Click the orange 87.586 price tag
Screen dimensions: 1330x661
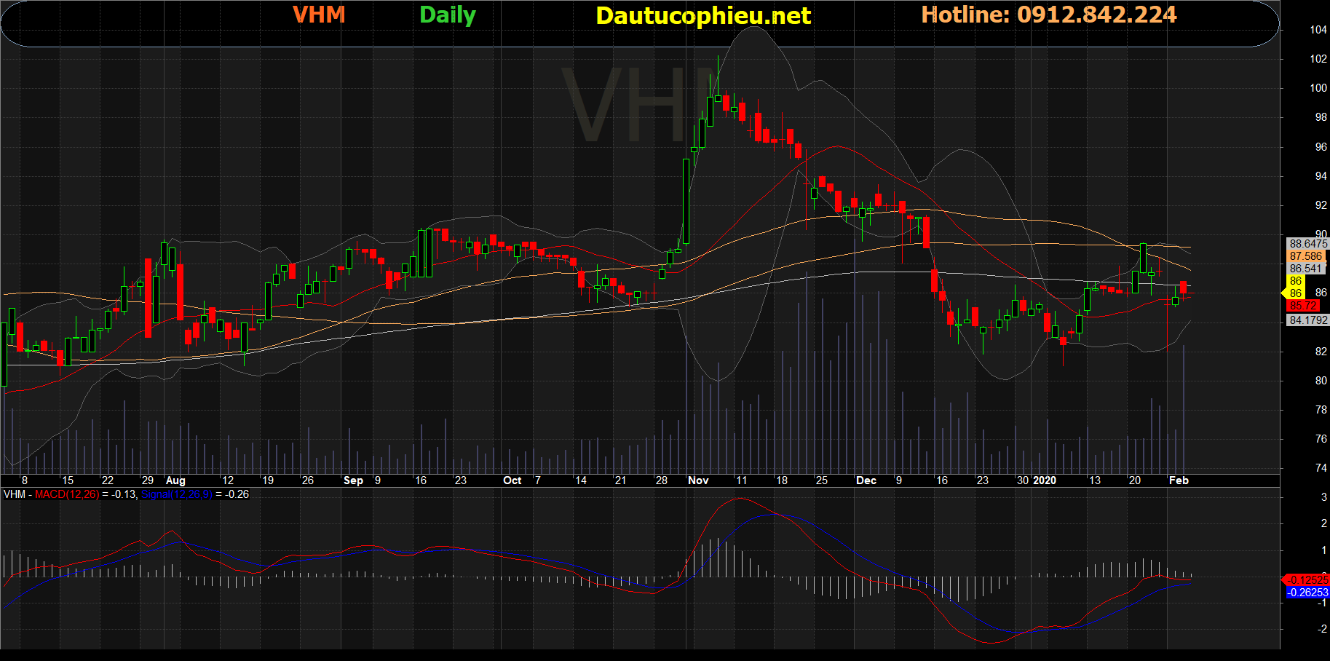pyautogui.click(x=1306, y=256)
